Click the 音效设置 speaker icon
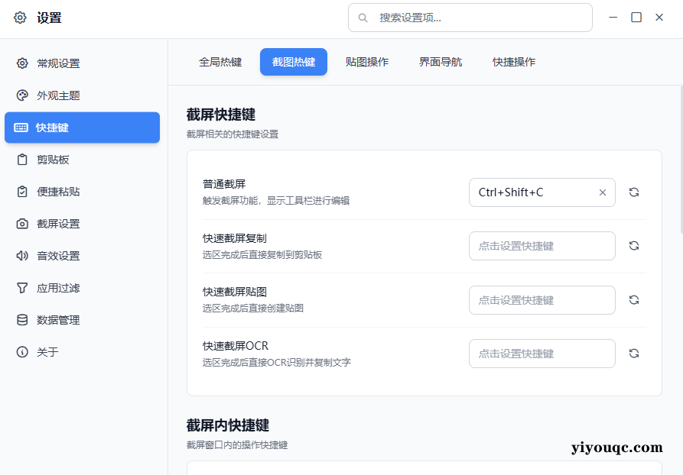 tap(23, 256)
